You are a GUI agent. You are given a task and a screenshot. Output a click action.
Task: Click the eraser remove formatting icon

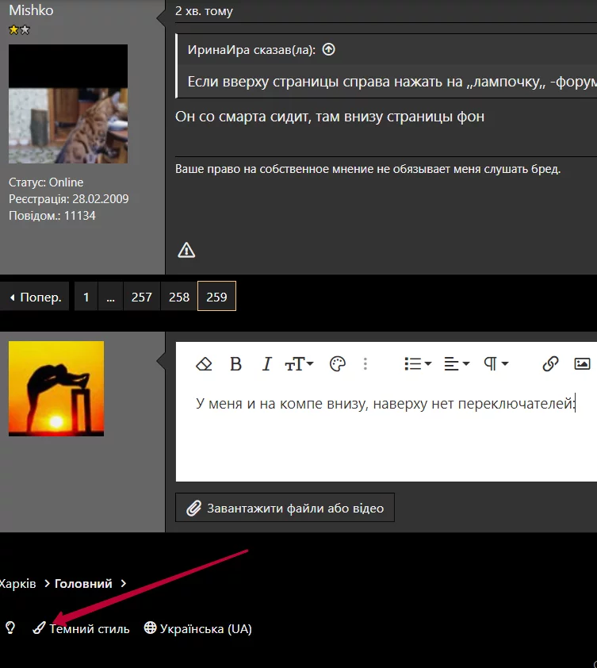click(204, 364)
